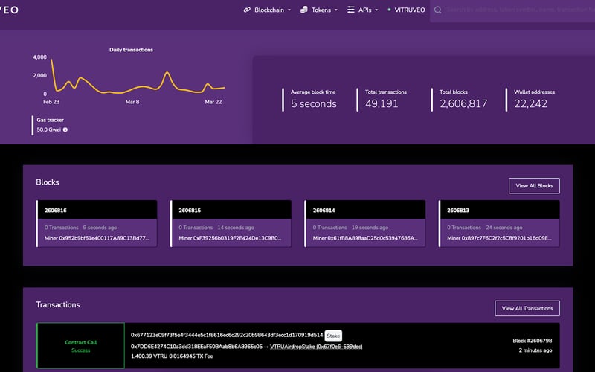Click the Daily transactions chart title
Image resolution: width=595 pixels, height=372 pixels.
(x=131, y=50)
